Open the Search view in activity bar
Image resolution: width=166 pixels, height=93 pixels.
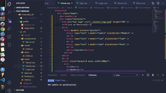[9, 12]
